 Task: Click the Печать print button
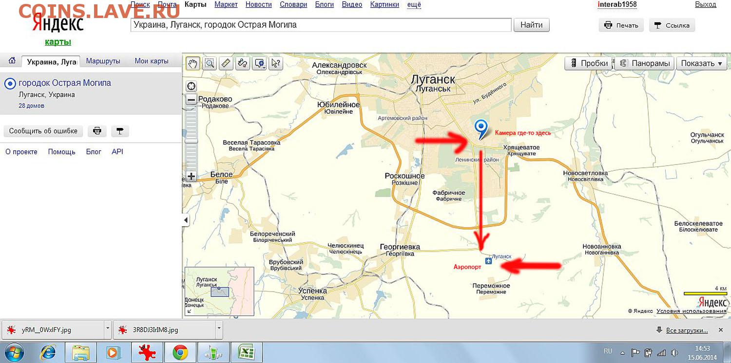coord(621,25)
